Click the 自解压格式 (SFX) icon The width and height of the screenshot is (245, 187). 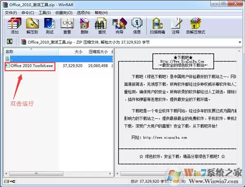tap(196, 26)
